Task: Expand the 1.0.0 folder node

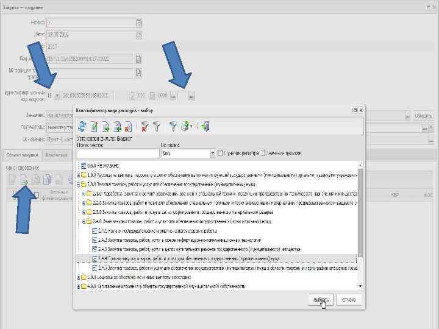Action: [x=79, y=175]
